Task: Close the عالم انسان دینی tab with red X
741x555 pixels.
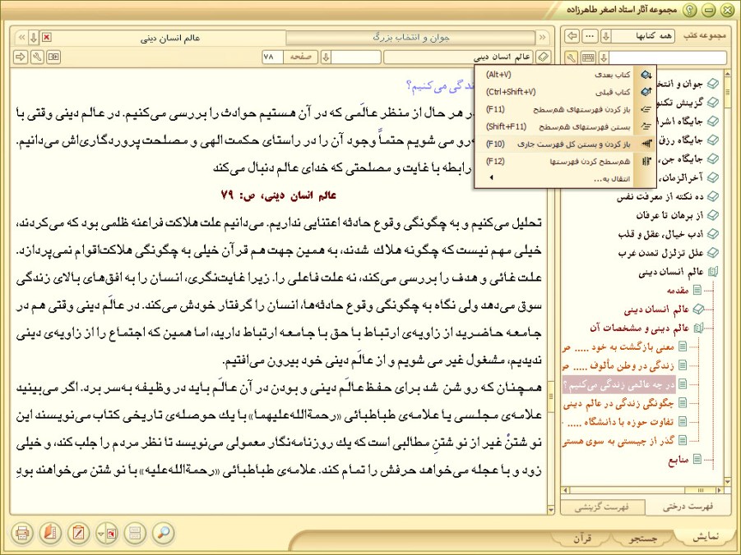Action: (46, 37)
